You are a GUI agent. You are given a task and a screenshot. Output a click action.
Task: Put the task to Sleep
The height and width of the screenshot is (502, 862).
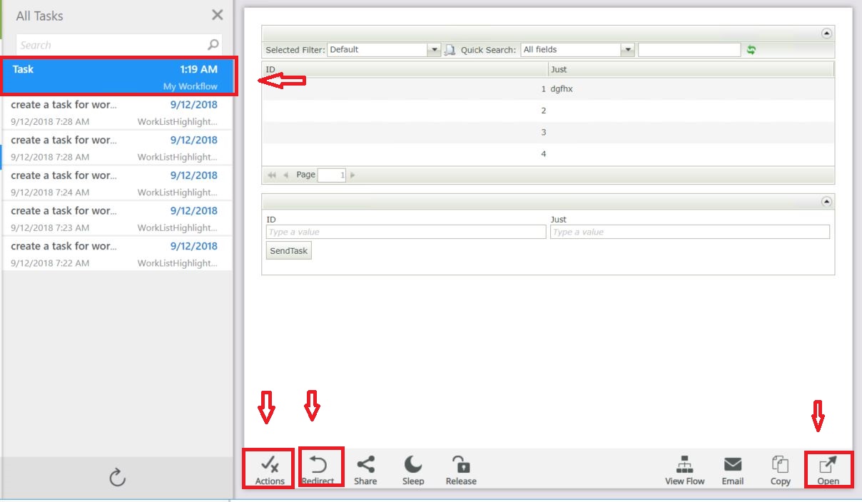pos(413,470)
